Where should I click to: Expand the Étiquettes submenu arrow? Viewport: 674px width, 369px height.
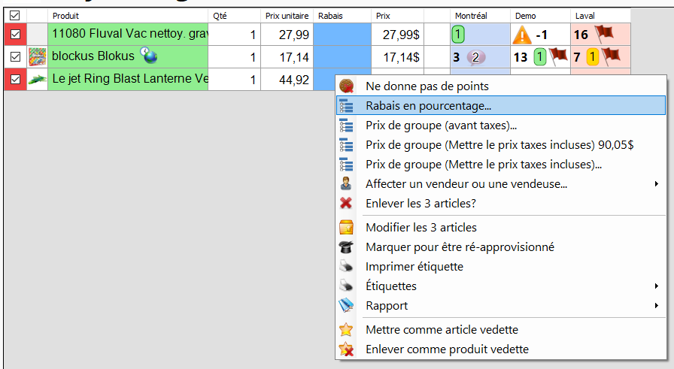pos(657,286)
